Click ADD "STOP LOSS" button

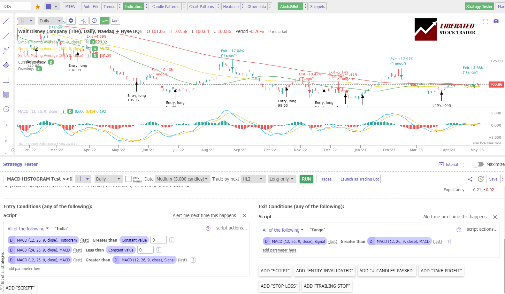click(x=279, y=286)
